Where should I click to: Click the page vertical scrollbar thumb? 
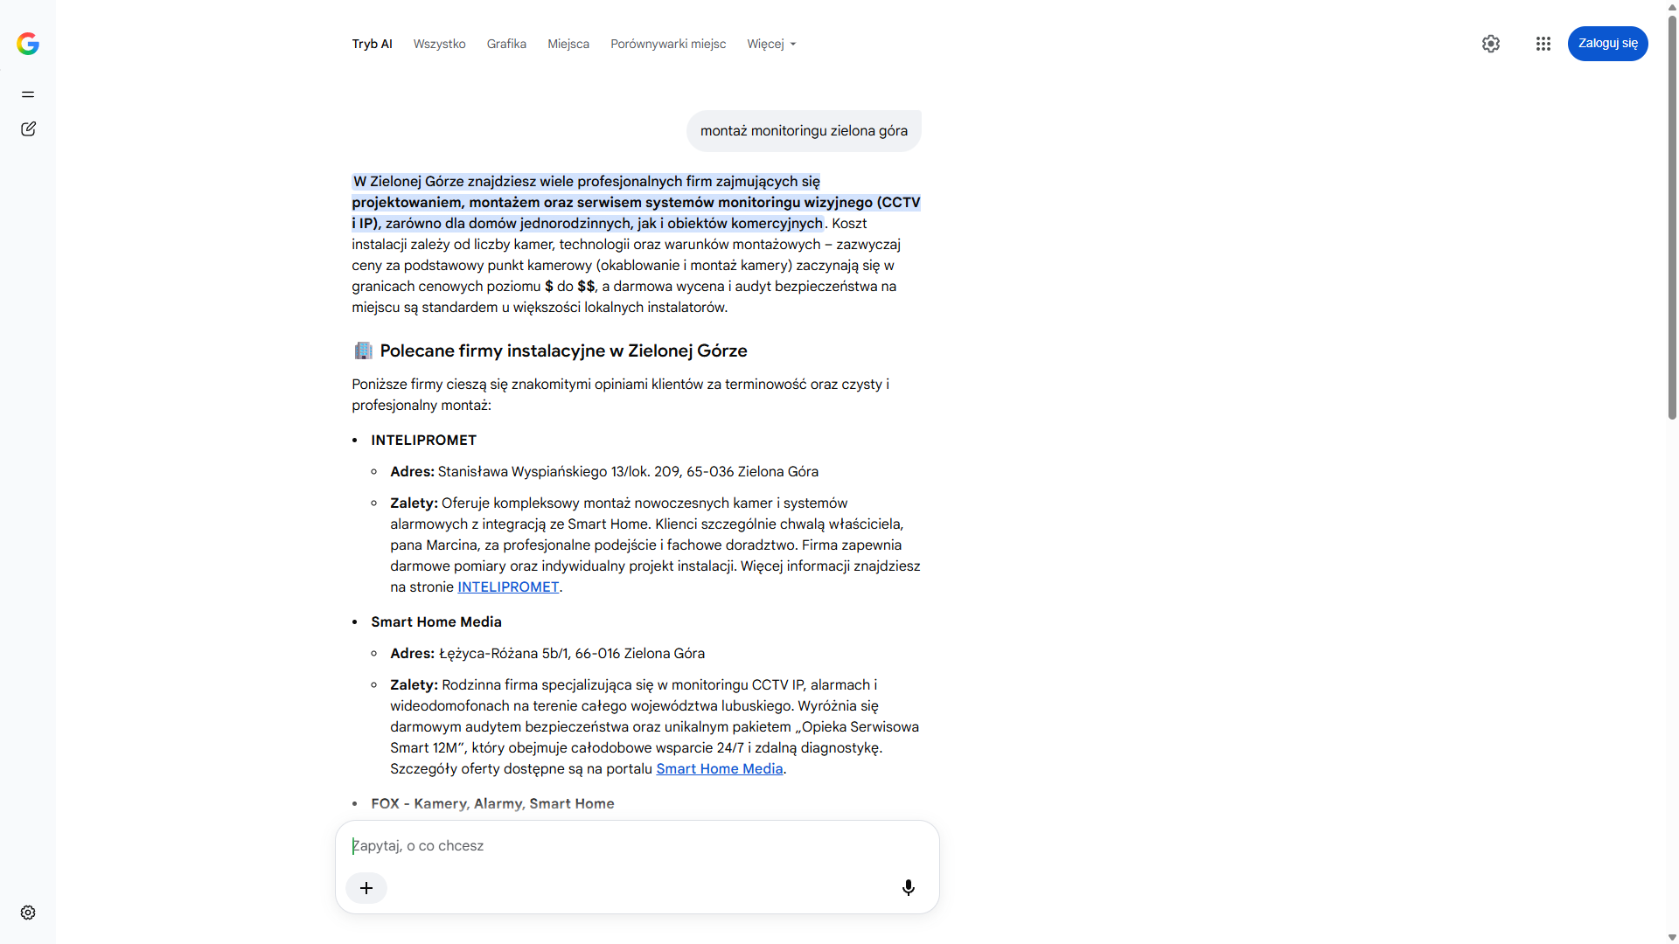pos(1671,219)
